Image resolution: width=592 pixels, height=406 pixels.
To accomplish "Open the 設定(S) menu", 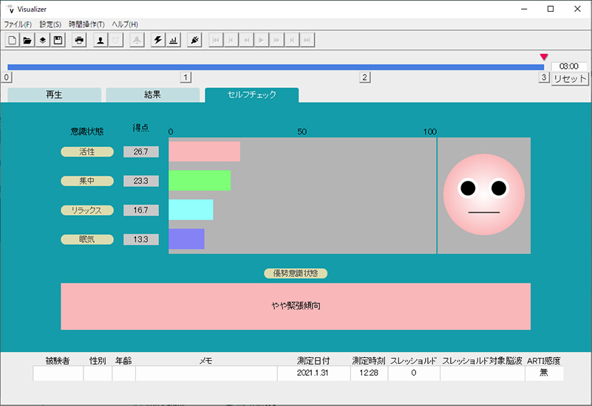I will [x=50, y=24].
